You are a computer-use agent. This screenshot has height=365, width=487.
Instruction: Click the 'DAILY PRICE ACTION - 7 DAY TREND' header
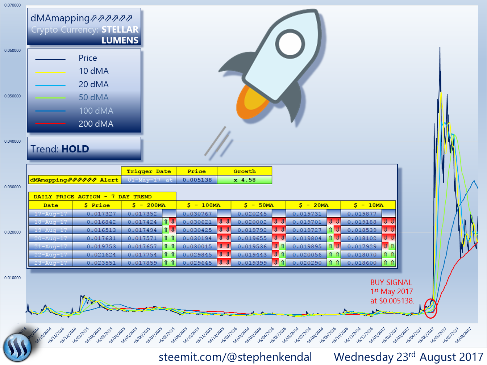102,197
